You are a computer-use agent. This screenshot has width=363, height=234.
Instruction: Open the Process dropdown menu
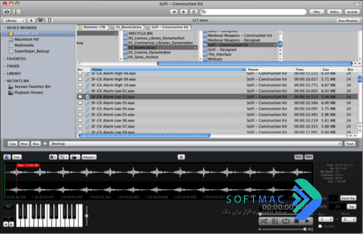[89, 157]
